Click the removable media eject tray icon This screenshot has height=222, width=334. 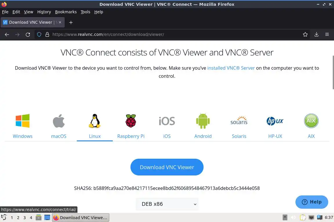(x=285, y=217)
